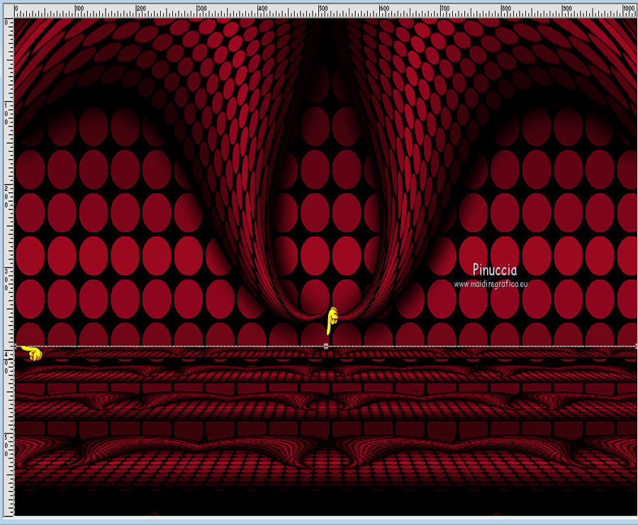This screenshot has height=525, width=638.
Task: Click the 500 mark on horizontal ruler
Action: (x=322, y=10)
